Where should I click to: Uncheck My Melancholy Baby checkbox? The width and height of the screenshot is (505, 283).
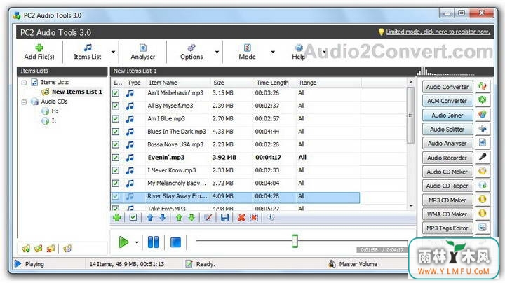point(116,184)
